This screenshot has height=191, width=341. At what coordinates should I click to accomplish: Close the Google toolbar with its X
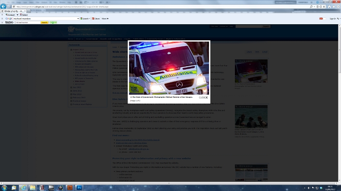(2, 19)
